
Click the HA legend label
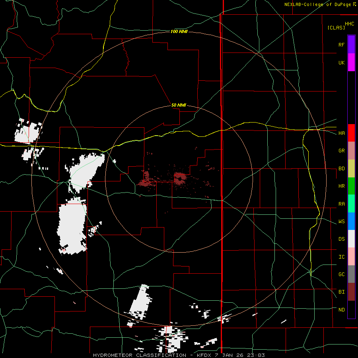coord(341,133)
